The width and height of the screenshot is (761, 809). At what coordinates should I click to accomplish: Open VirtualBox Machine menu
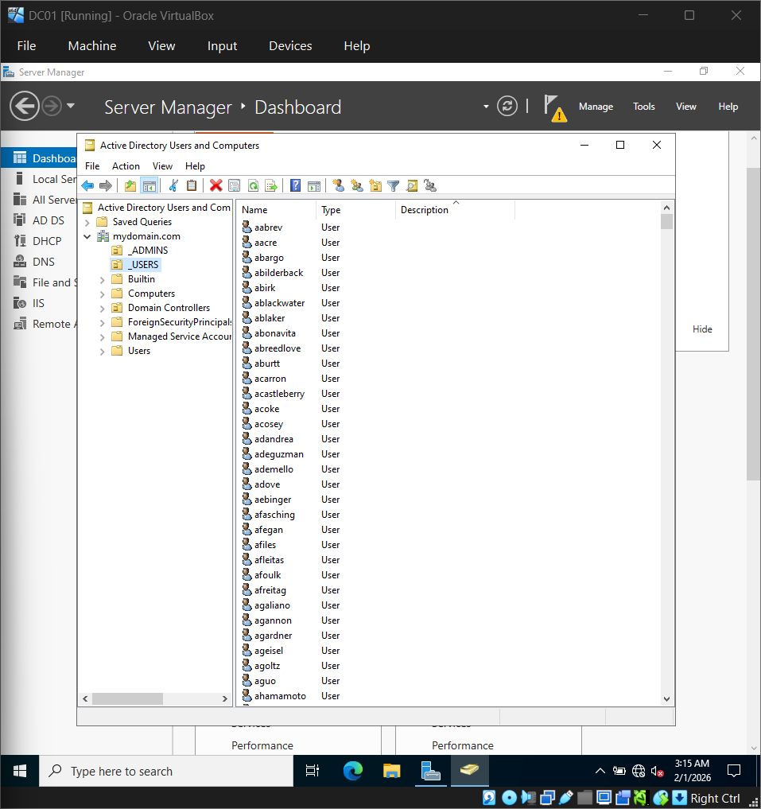click(x=92, y=46)
